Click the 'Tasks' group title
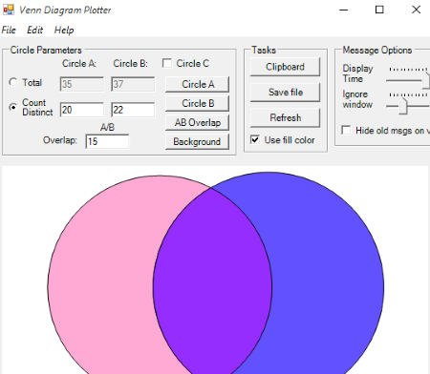Image resolution: width=430 pixels, height=374 pixels. [x=264, y=50]
